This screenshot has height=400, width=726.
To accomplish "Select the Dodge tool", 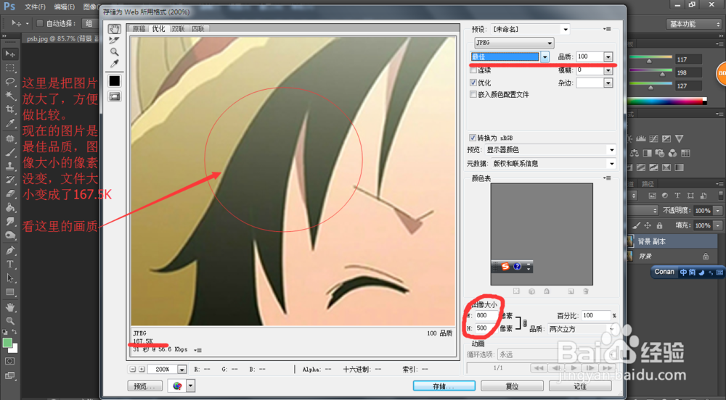I will tap(9, 236).
